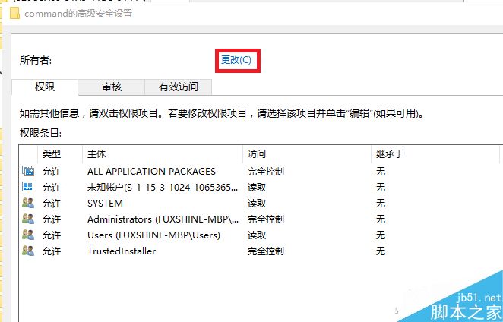
Task: Click the unknown account (未知帐户) row icon
Action: coord(28,187)
